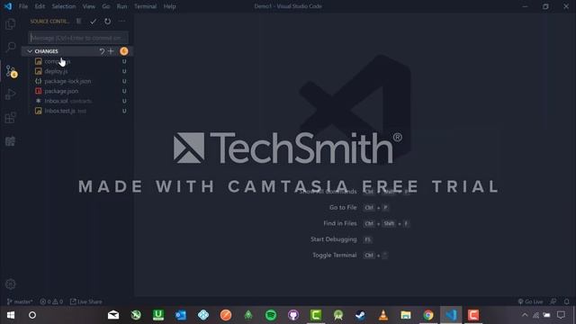Viewport: 576px width, 324px height.
Task: Open Cortana circle on taskbar
Action: pyautogui.click(x=32, y=315)
